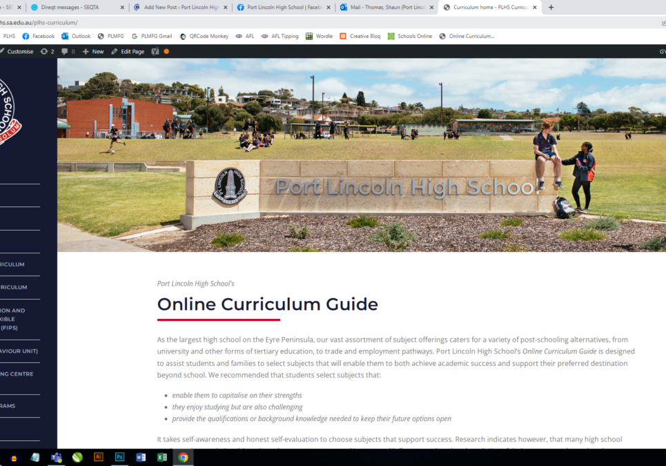
Task: Open Adobe Illustrator from the taskbar
Action: coord(99,457)
